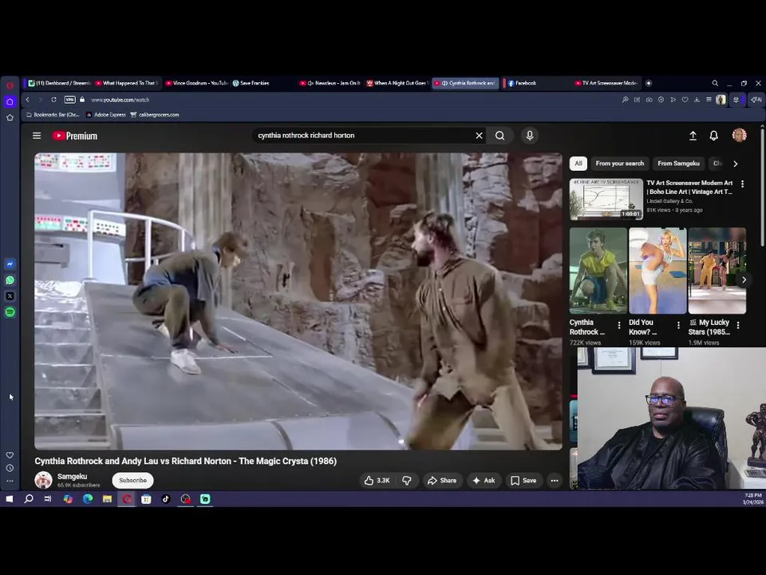766x575 pixels.
Task: Reload the current page
Action: 53,100
